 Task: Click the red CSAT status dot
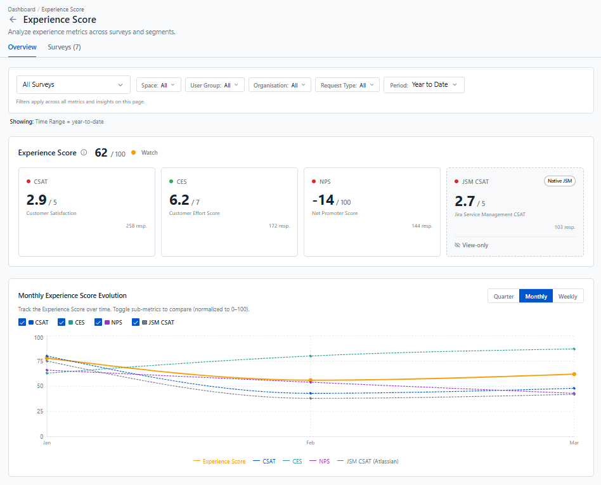[29, 181]
